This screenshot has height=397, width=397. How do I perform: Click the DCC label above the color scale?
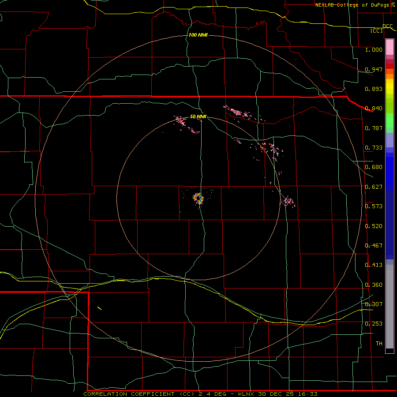click(x=387, y=26)
